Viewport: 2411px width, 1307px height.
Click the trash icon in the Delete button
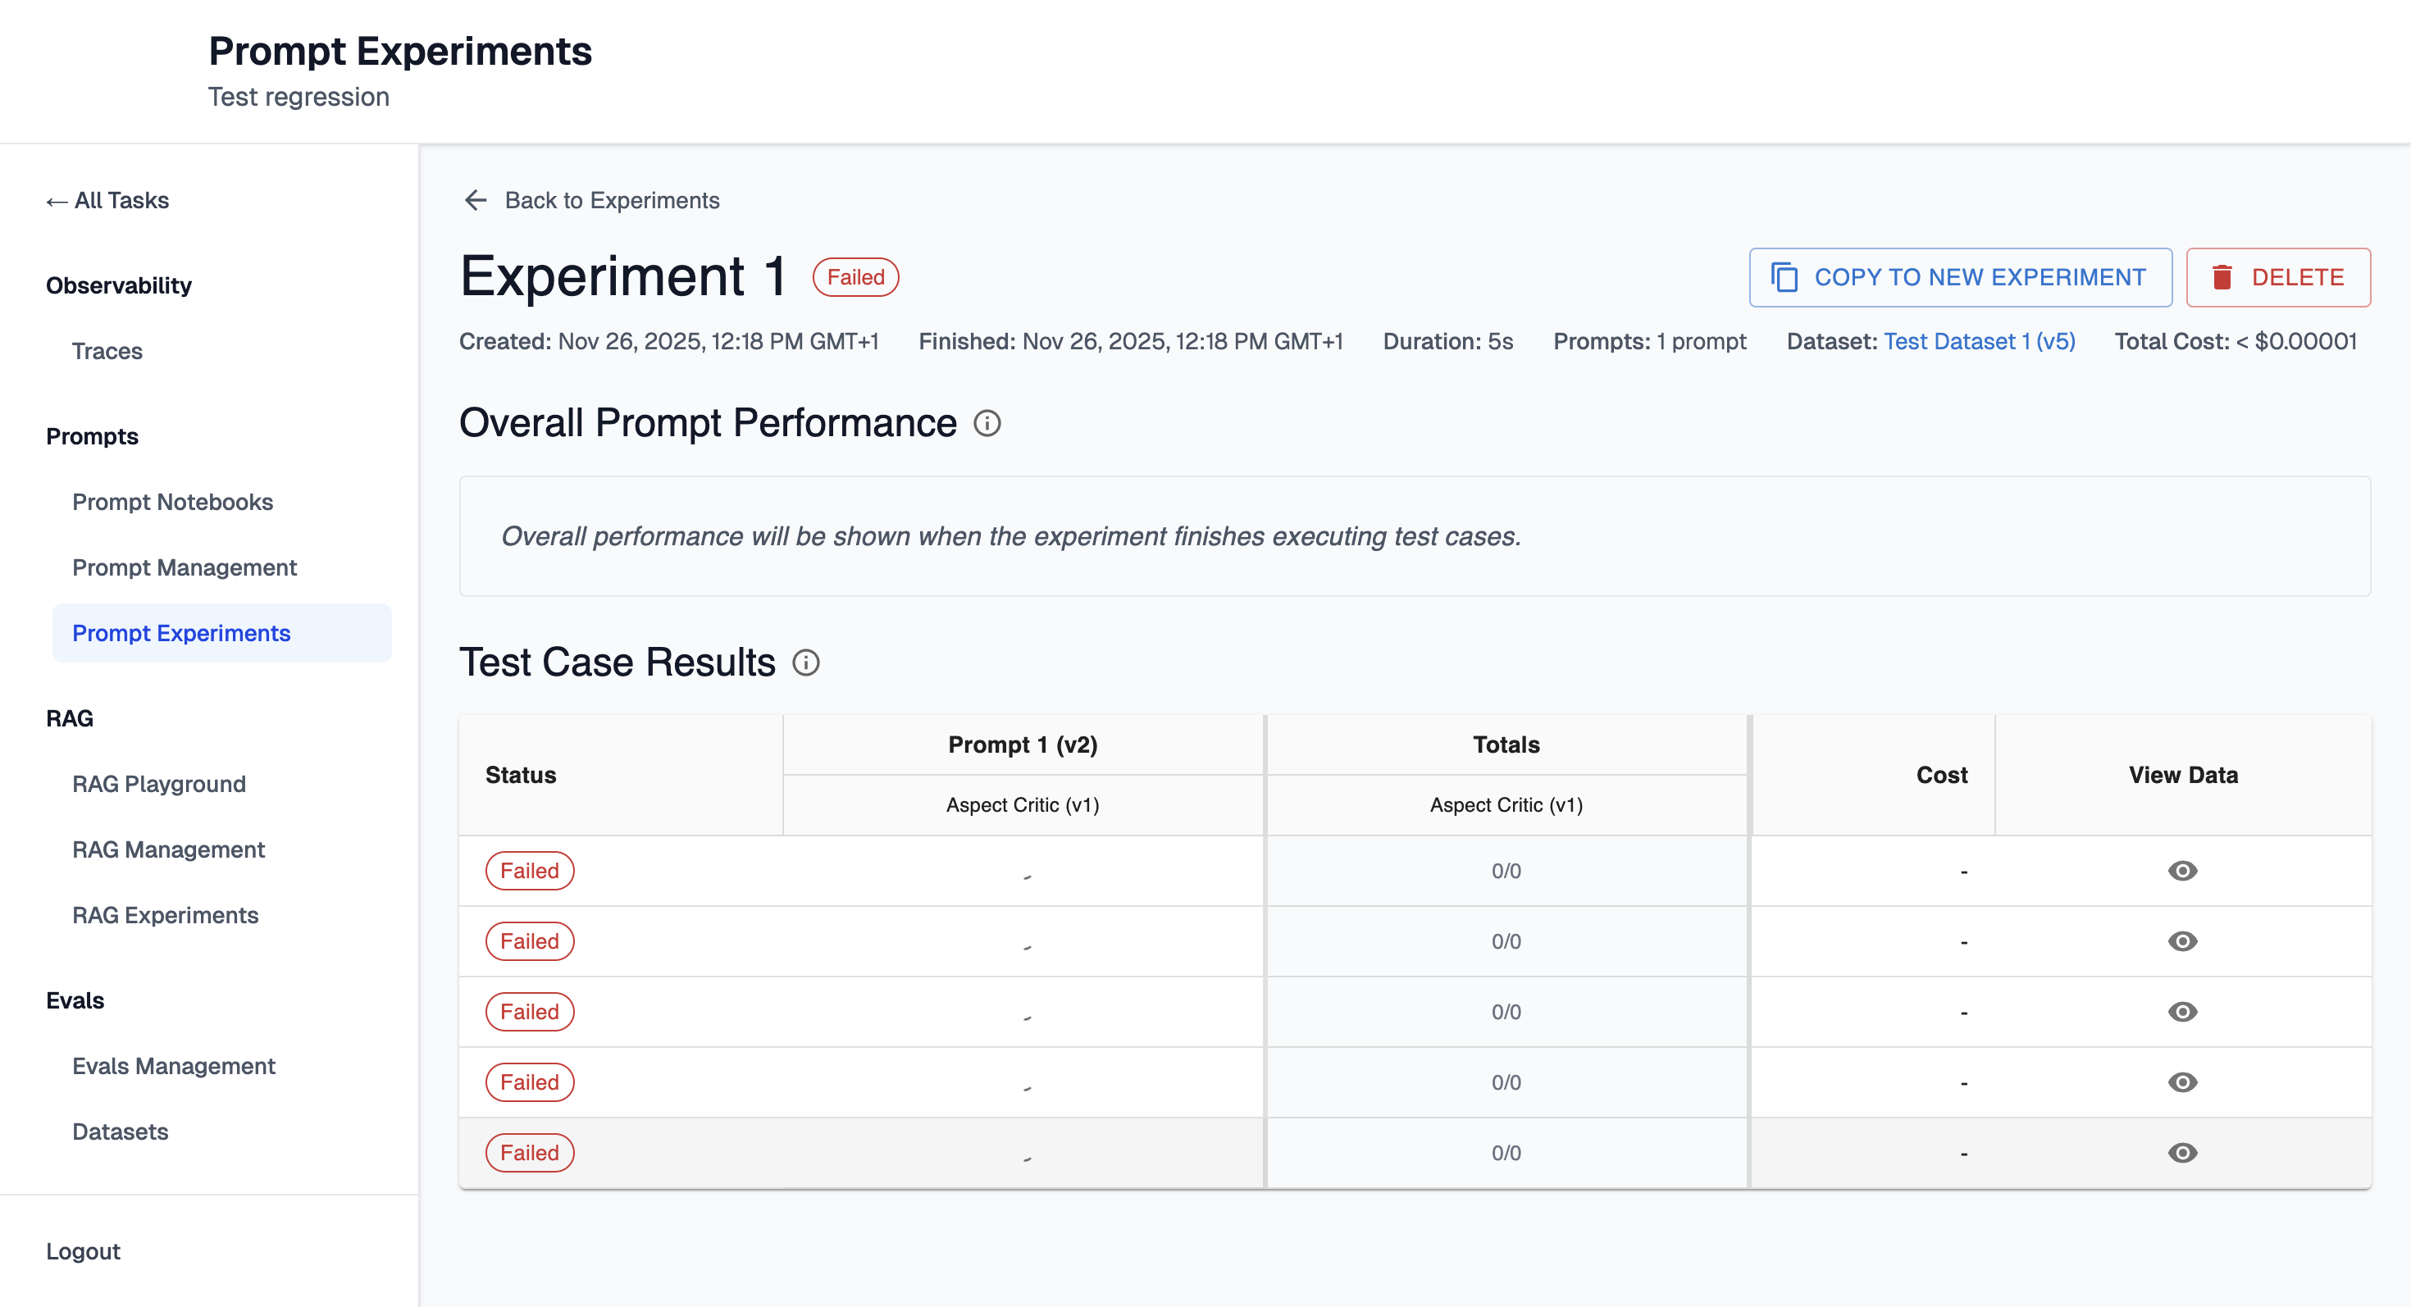pos(2222,277)
